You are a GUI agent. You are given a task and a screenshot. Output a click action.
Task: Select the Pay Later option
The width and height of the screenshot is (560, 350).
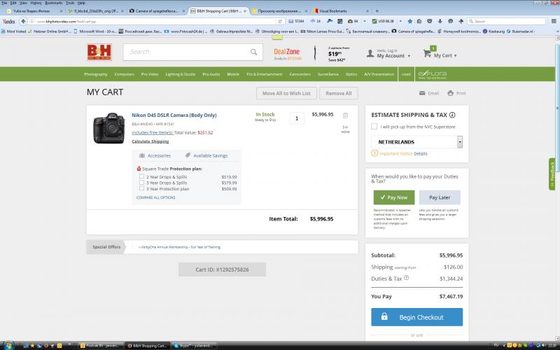point(440,197)
